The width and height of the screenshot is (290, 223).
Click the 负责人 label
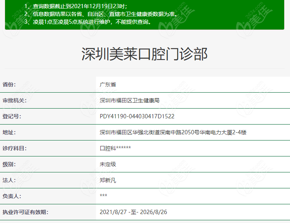pyautogui.click(x=12, y=196)
